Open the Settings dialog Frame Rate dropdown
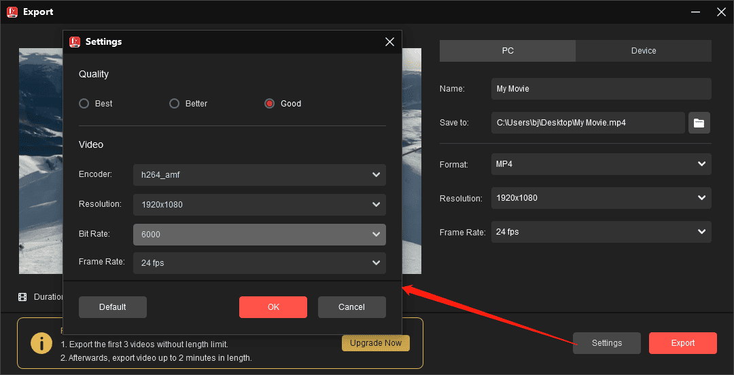The image size is (734, 375). pos(260,263)
